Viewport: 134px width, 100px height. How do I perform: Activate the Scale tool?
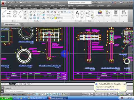pos(34,18)
